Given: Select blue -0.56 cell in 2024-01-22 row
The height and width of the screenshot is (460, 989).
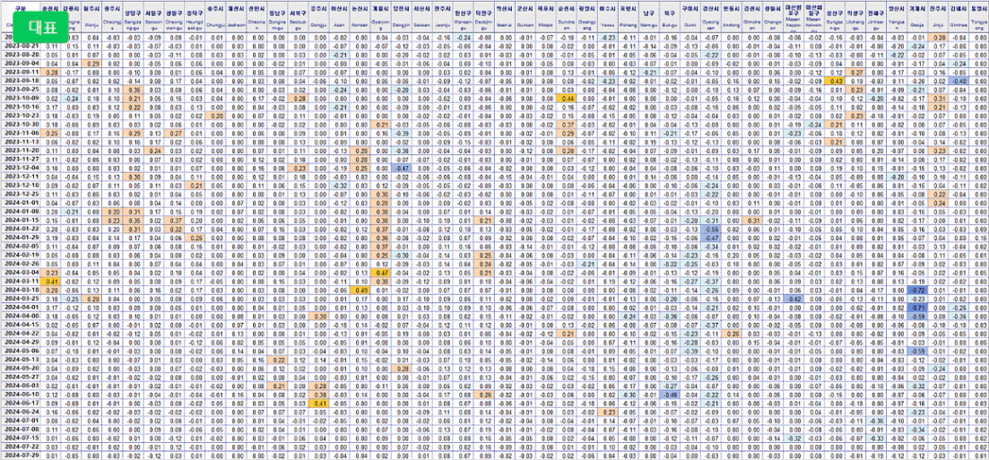Looking at the screenshot, I should [709, 230].
